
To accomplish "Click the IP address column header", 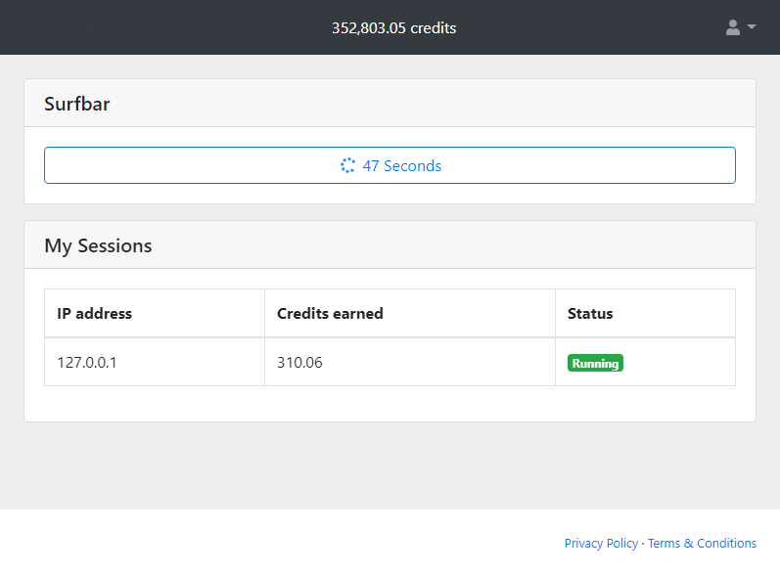I will [x=95, y=314].
